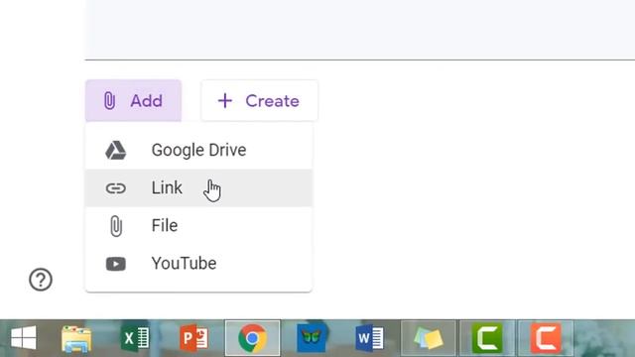Select the Link option in the menu
This screenshot has width=635, height=357.
click(x=198, y=187)
